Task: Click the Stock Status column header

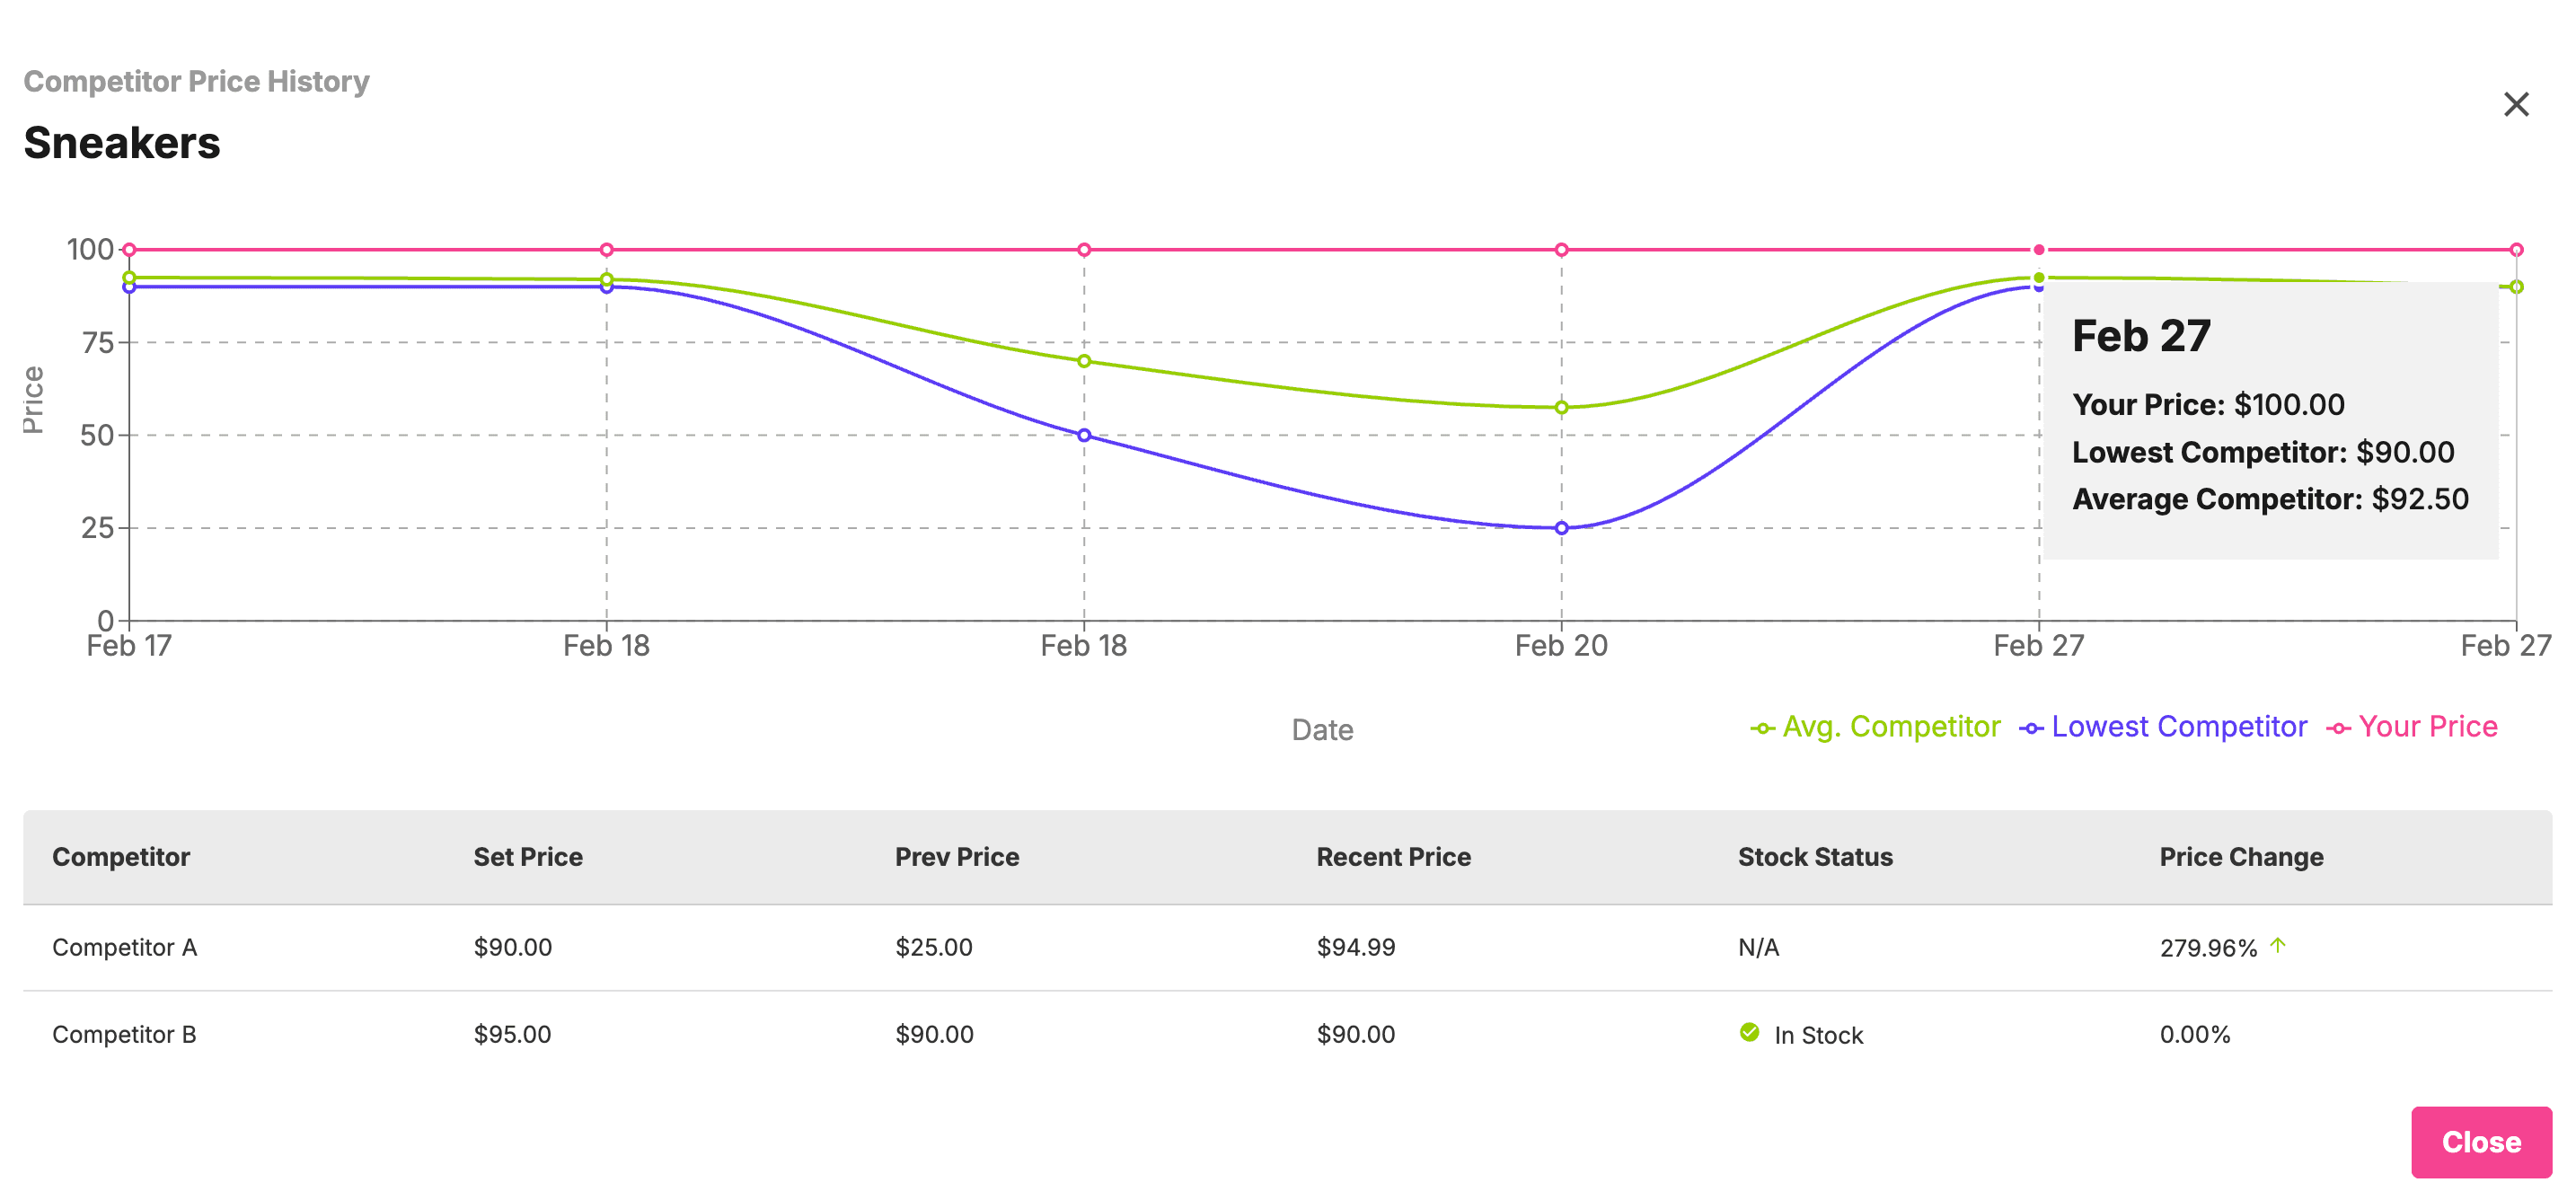Action: 1815,857
